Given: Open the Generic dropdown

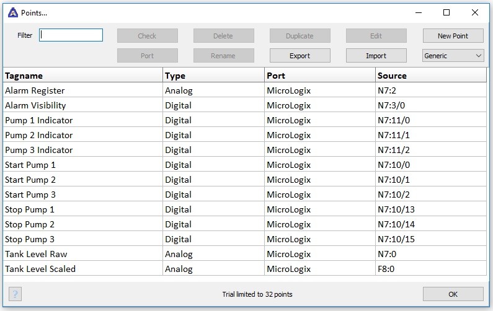Looking at the screenshot, I should click(x=453, y=56).
